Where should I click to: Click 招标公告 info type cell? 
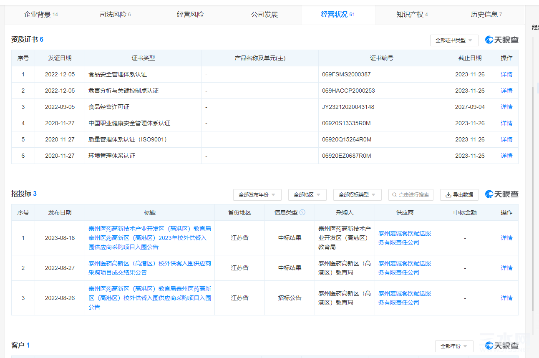click(290, 298)
